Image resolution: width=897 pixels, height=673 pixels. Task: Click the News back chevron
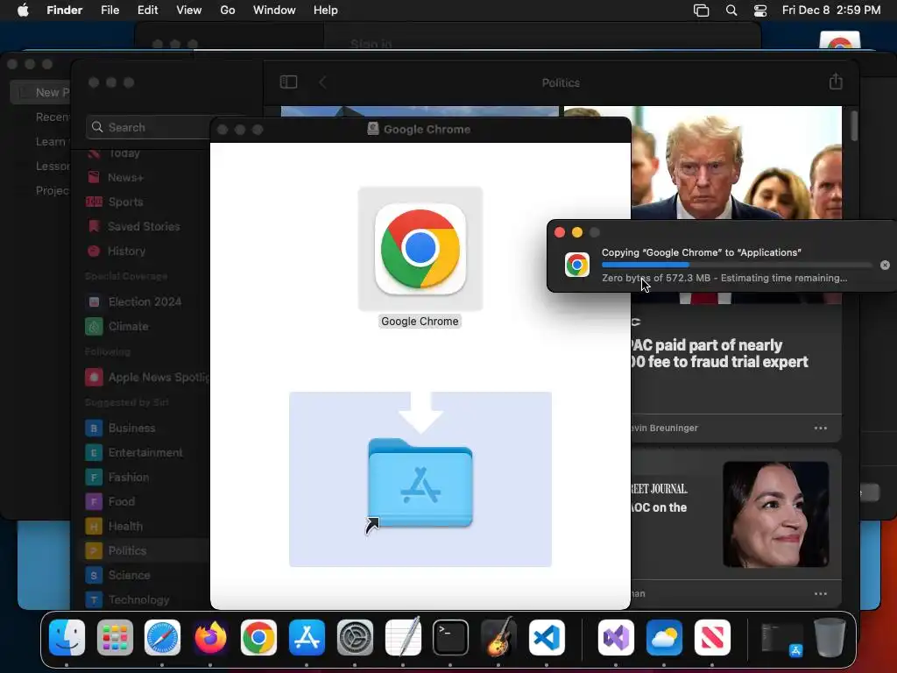pos(322,82)
